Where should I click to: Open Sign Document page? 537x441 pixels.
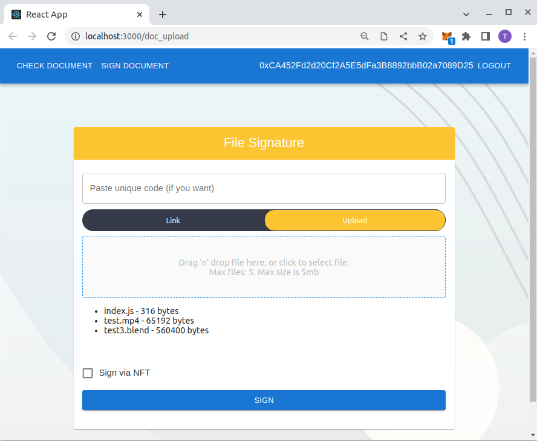(135, 66)
